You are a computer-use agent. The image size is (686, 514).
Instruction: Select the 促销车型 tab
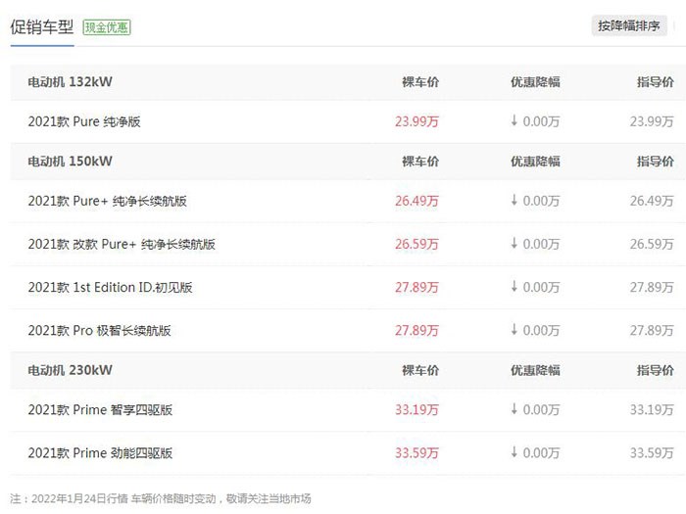pyautogui.click(x=42, y=27)
